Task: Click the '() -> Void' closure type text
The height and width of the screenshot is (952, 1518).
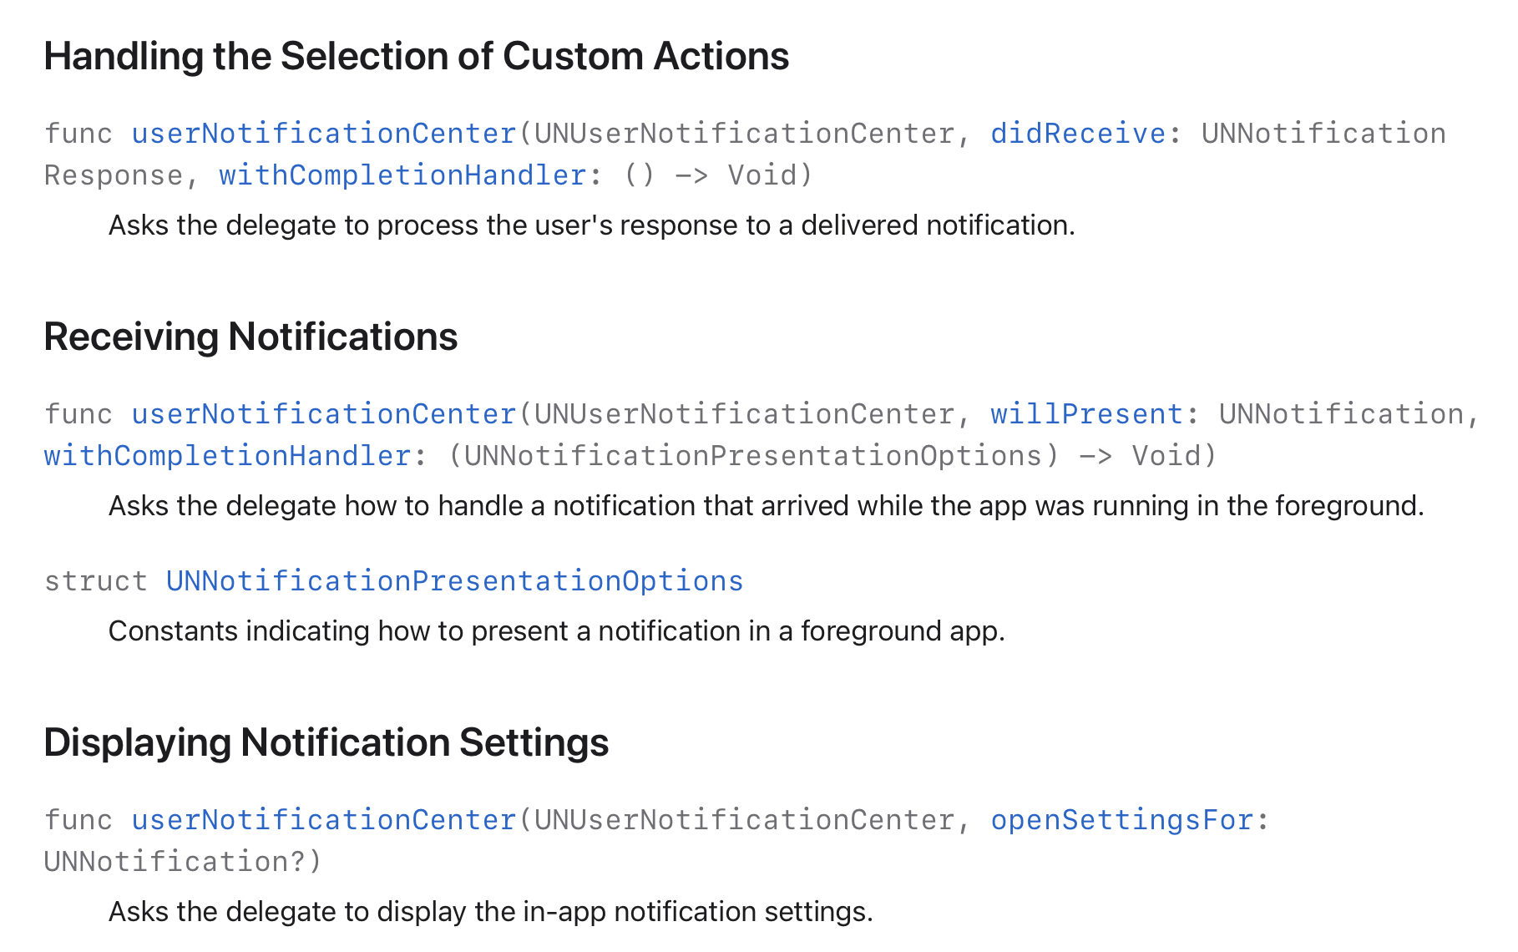Action: 718,175
